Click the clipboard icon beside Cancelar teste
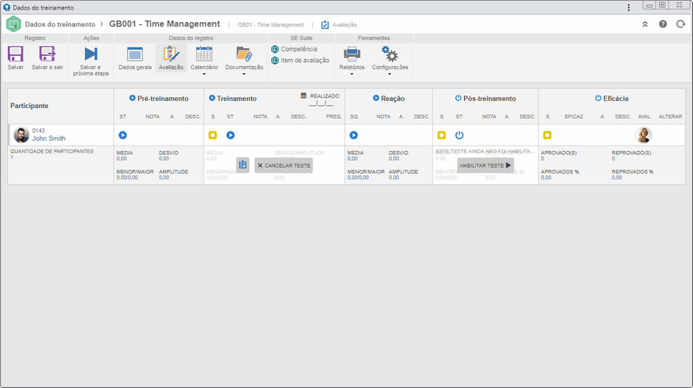Screen dimensions: 693x388 (242, 165)
